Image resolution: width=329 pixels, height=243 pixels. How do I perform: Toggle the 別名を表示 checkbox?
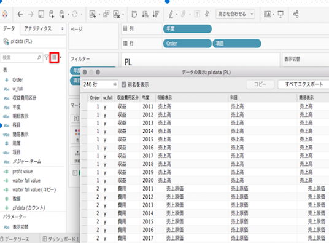(124, 85)
